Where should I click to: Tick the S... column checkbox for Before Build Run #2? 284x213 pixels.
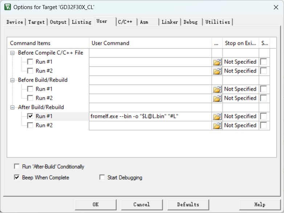point(264,98)
